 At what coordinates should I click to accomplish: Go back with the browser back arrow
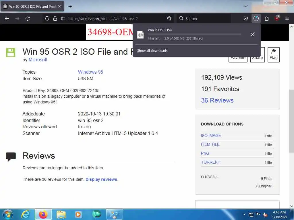click(x=7, y=19)
